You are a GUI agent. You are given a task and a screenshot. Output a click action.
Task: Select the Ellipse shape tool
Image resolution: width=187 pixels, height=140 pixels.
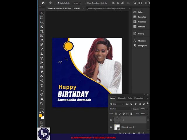click(x=42, y=94)
